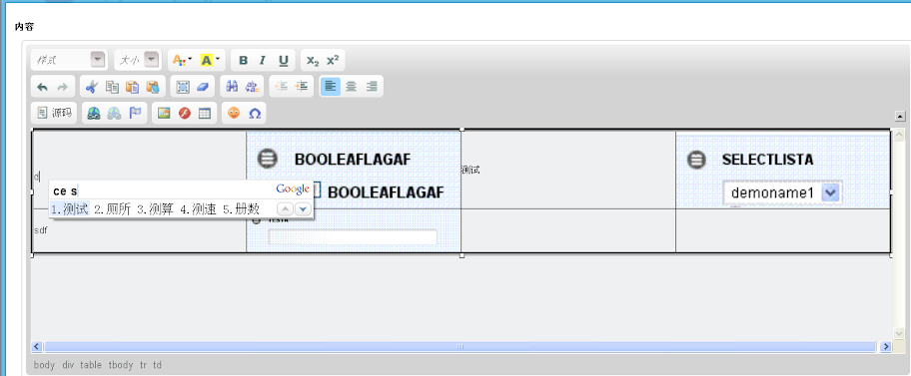Cut selection with scissors icon
This screenshot has width=911, height=376.
pyautogui.click(x=92, y=87)
